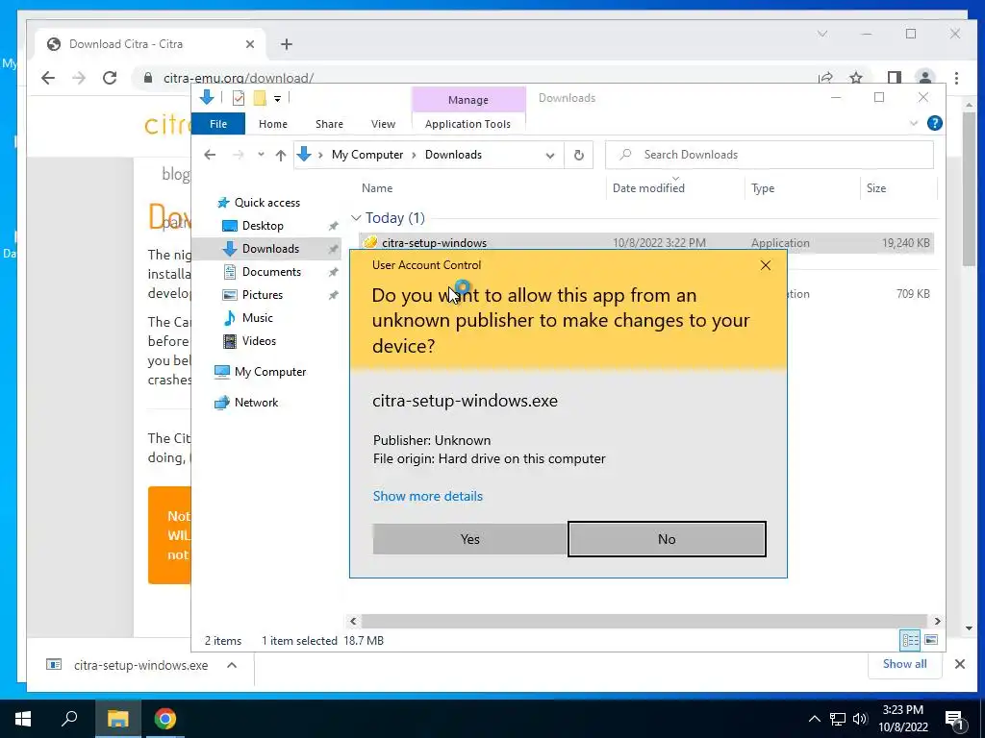The image size is (985, 738).
Task: Switch to details view layout icon
Action: click(x=910, y=640)
